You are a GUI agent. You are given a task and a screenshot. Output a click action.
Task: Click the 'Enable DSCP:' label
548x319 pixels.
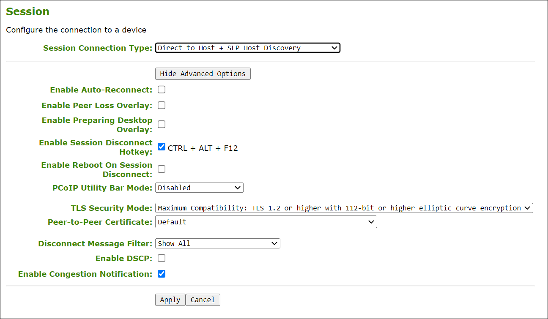(124, 258)
